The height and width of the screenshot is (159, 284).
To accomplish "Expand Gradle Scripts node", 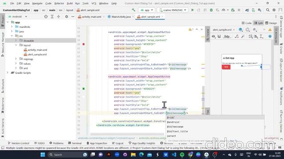I will coord(8,72).
